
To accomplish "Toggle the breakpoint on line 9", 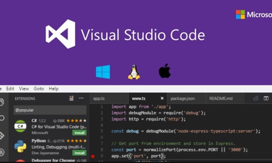I will pyautogui.click(x=93, y=156).
